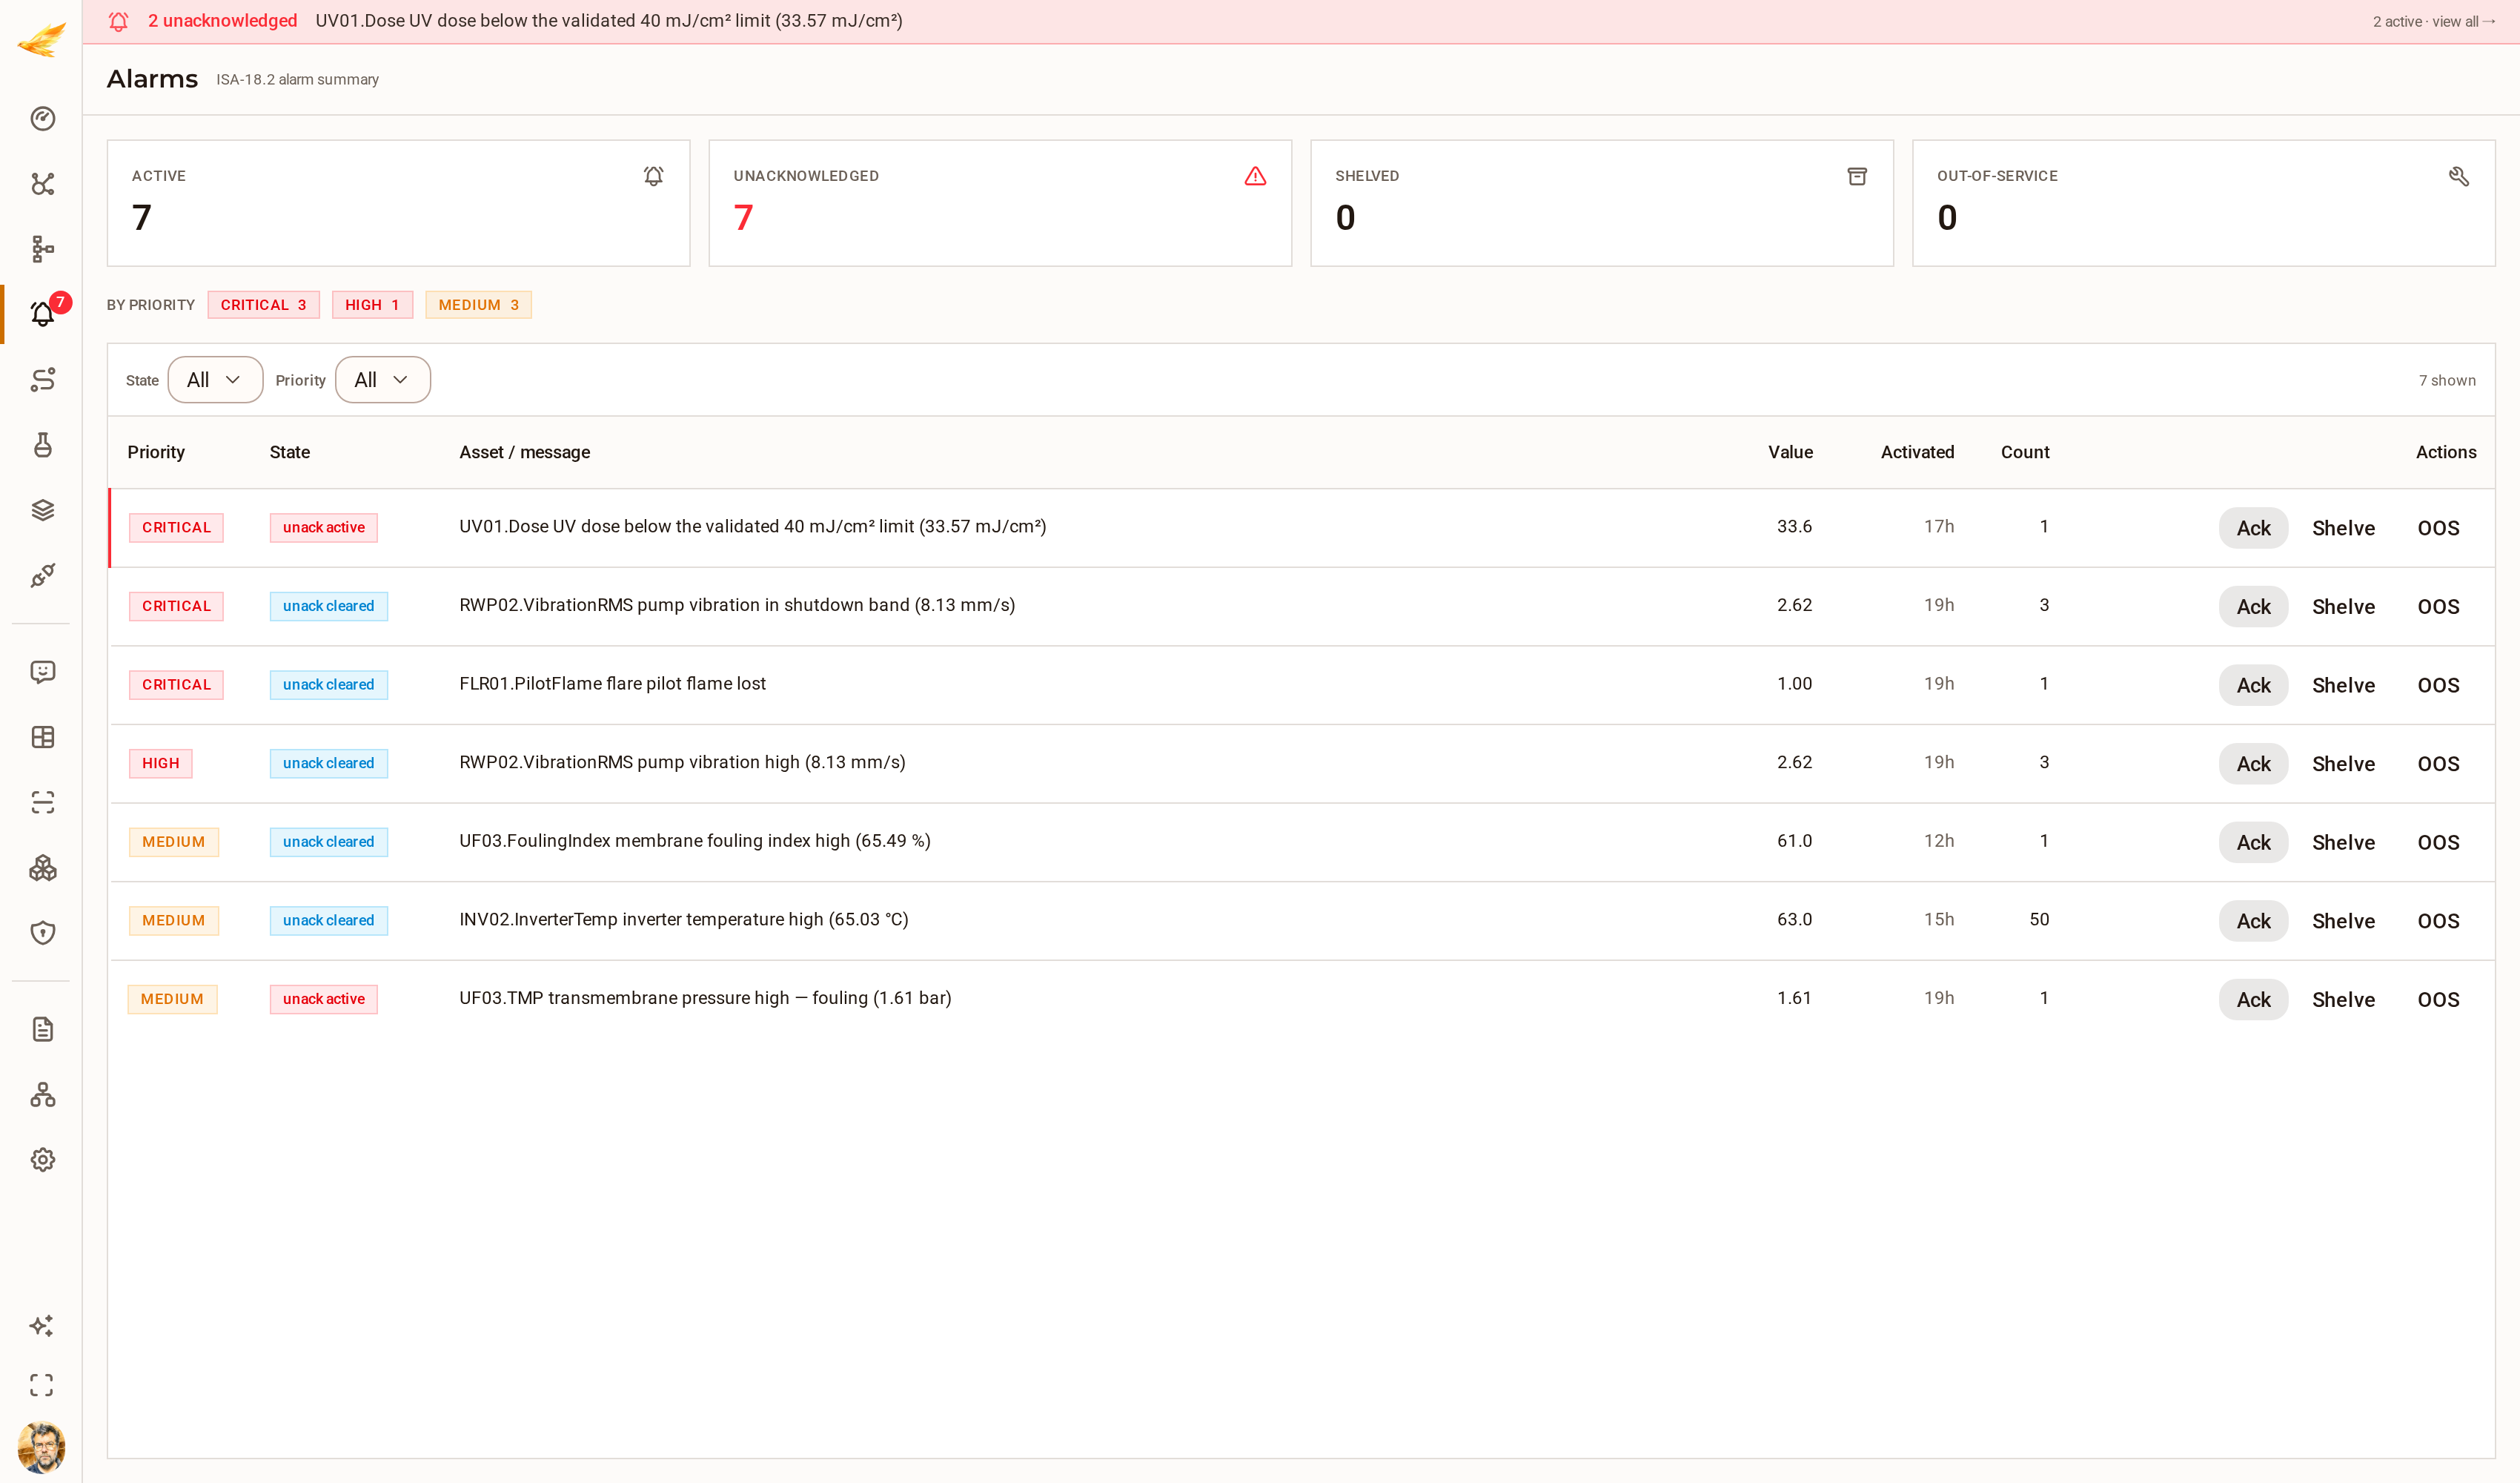The width and height of the screenshot is (2520, 1483).
Task: Ack the UV01.Dose alarm
Action: (x=2253, y=529)
